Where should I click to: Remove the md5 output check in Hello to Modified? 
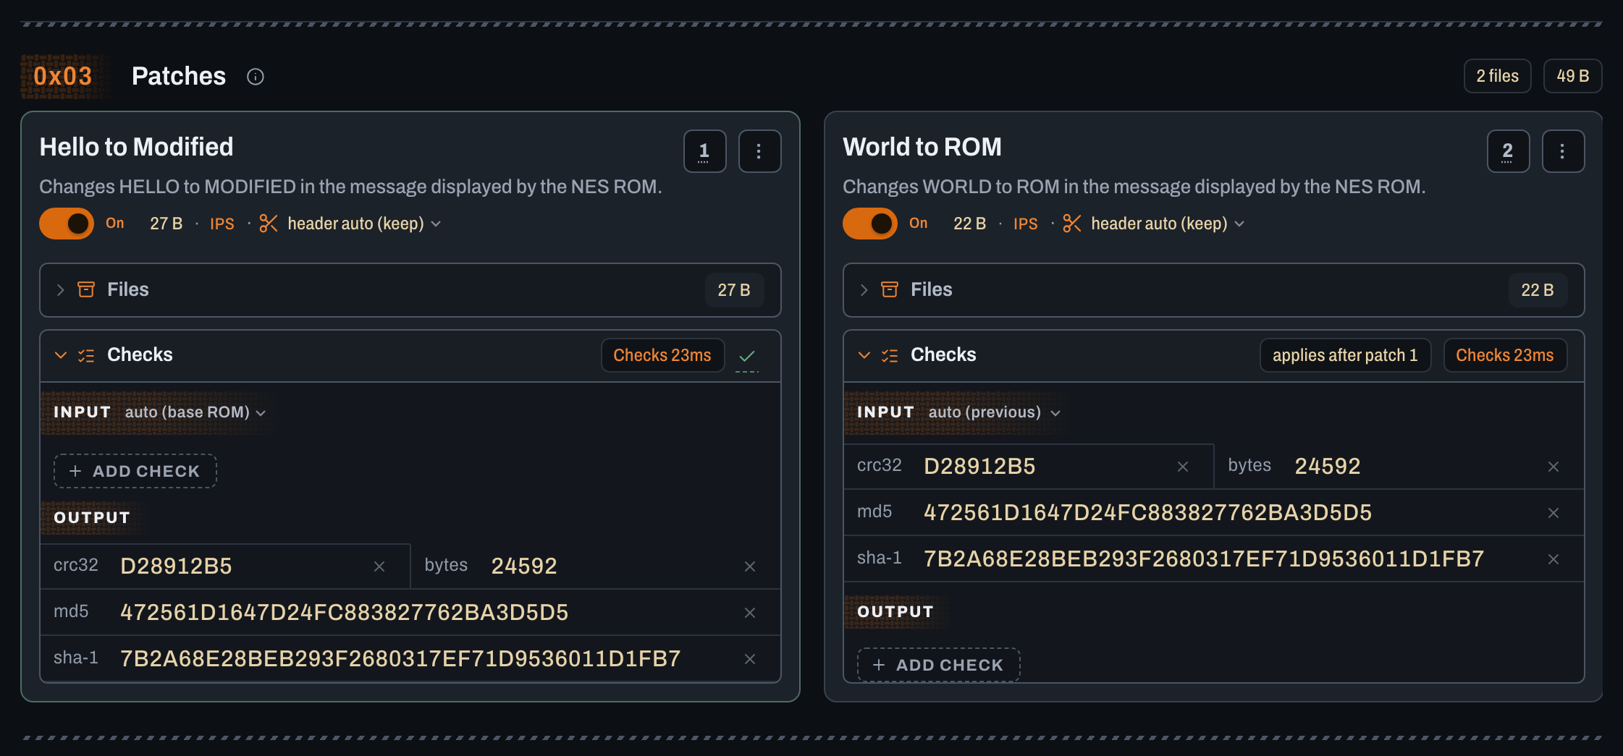click(x=750, y=613)
